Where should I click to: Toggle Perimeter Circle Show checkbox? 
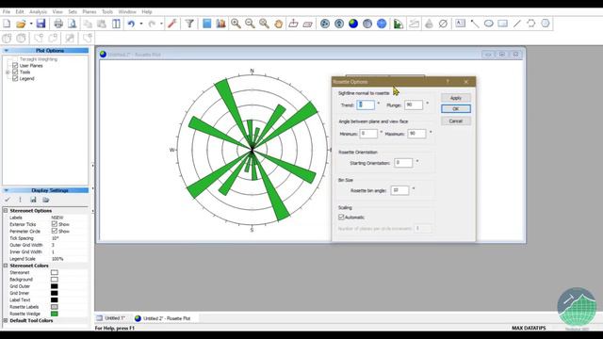click(55, 231)
